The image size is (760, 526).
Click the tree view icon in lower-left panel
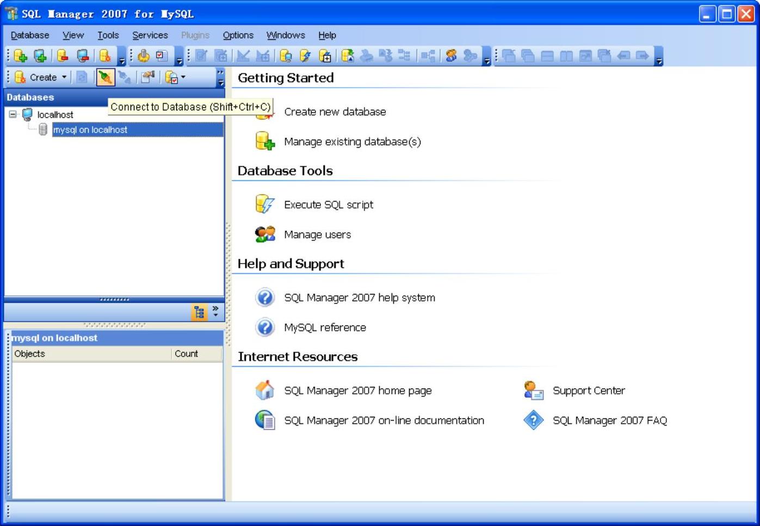pos(199,312)
